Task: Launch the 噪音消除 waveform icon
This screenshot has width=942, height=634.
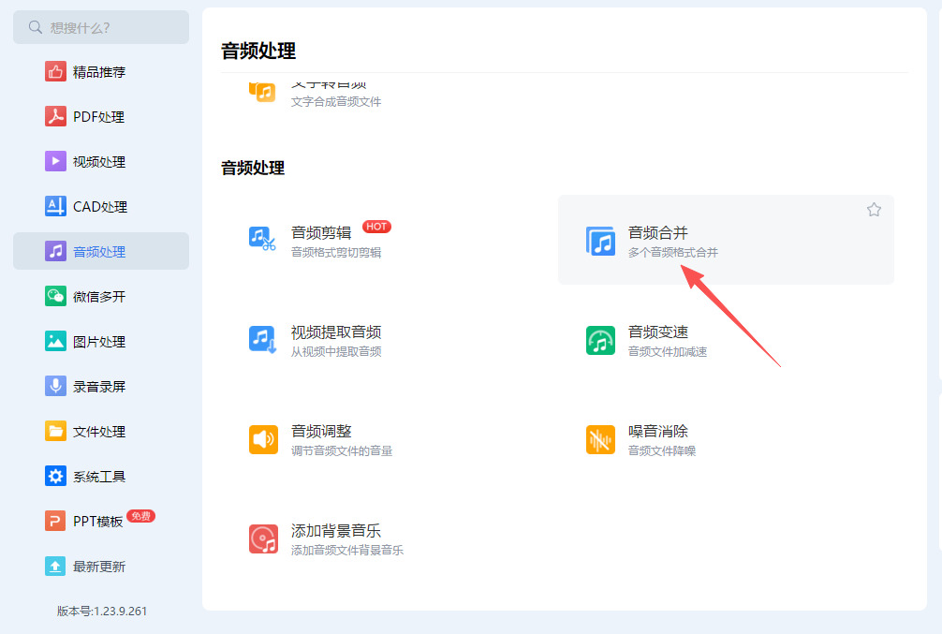Action: [x=600, y=439]
